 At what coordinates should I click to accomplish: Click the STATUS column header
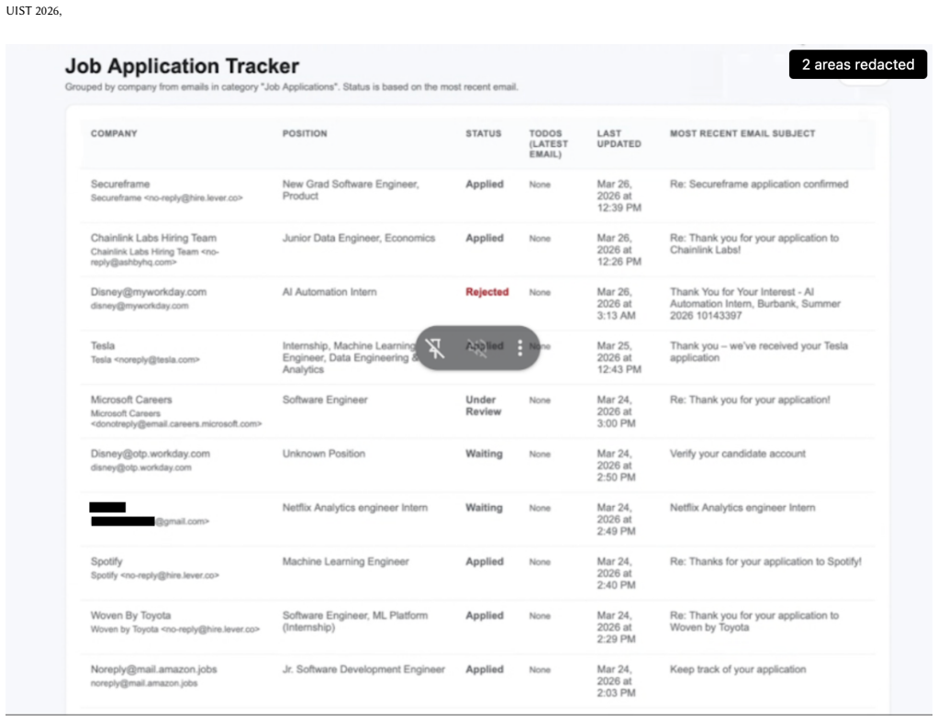coord(484,133)
